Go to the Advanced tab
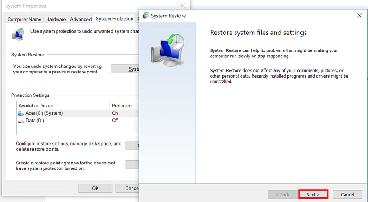Screen dimensions: 368x202 tap(80, 19)
